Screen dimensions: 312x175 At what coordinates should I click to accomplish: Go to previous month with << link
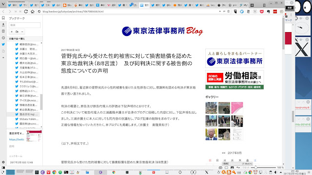224,153
